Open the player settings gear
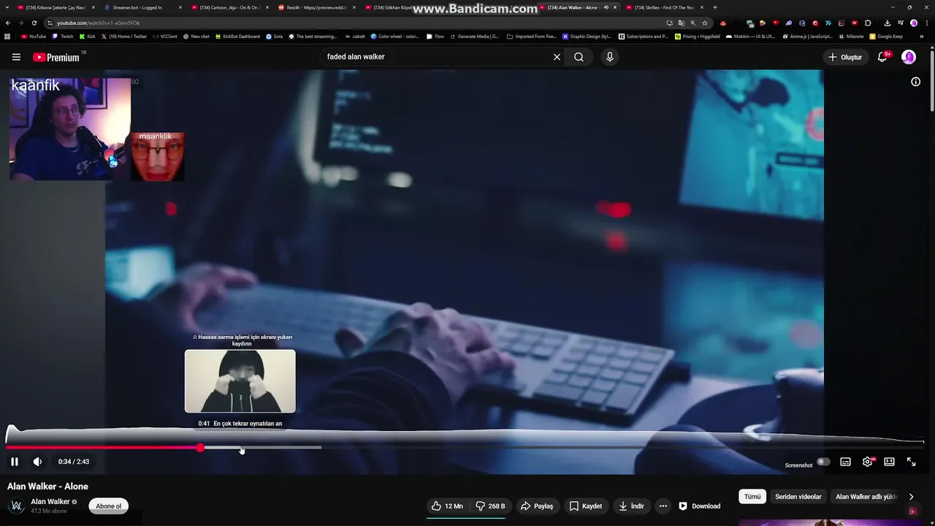This screenshot has height=526, width=935. point(868,462)
